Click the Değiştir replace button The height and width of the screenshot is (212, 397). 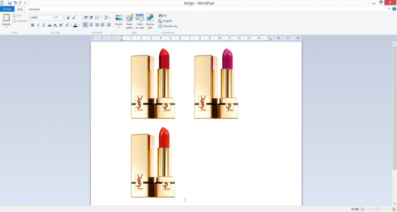coord(166,21)
